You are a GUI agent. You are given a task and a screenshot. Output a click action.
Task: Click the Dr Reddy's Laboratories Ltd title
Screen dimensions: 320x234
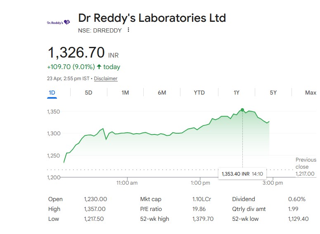pyautogui.click(x=152, y=18)
